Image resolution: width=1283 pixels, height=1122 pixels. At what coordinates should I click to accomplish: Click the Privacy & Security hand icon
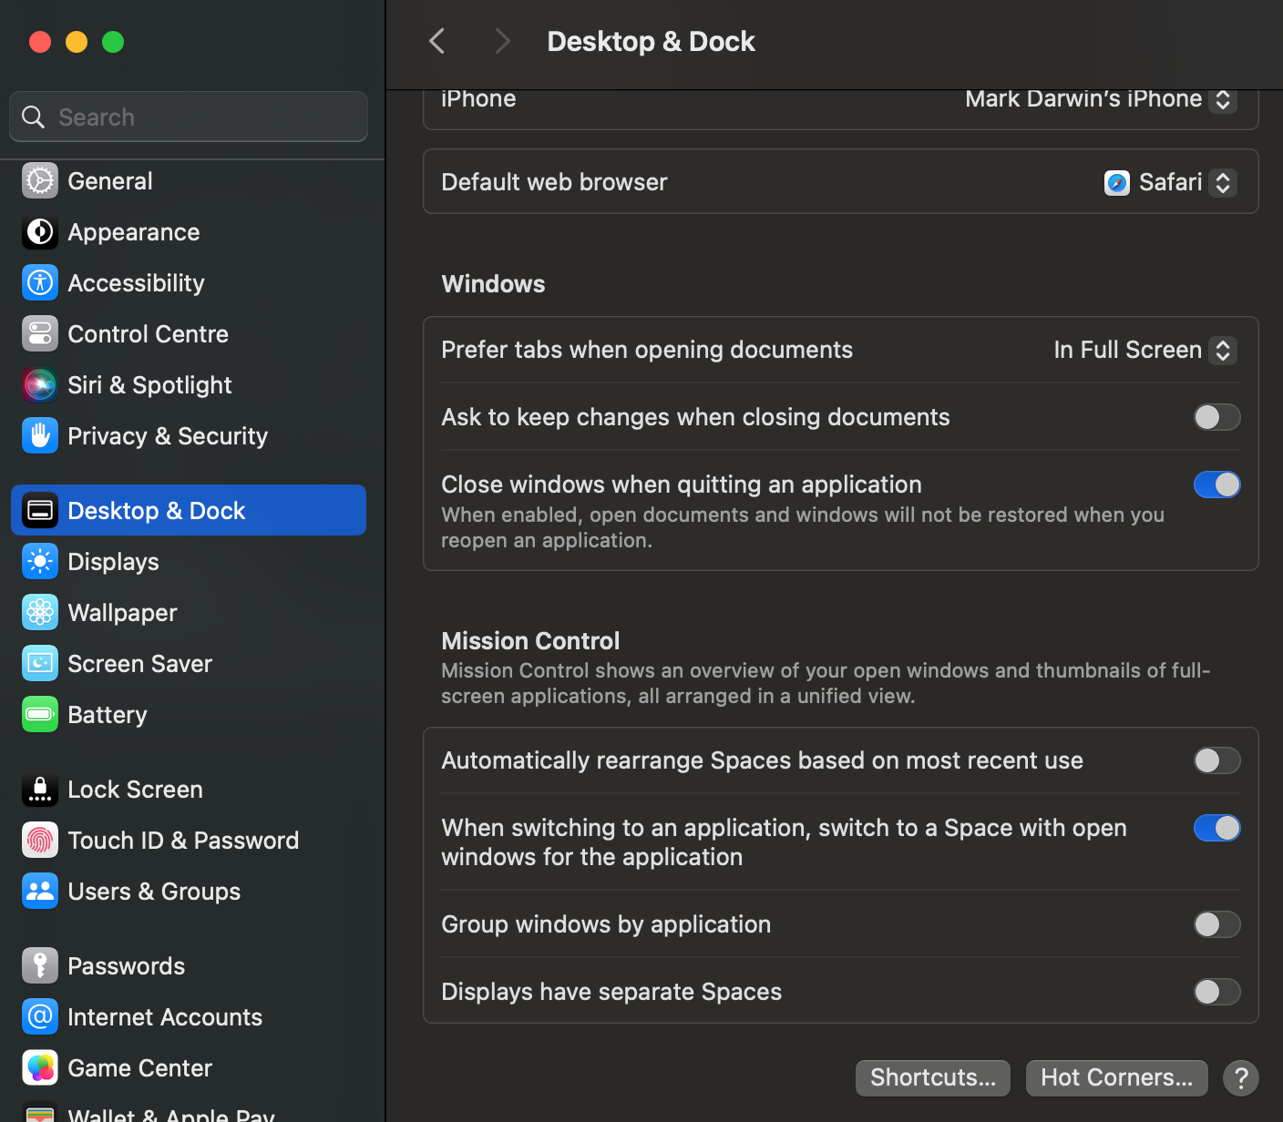tap(40, 436)
